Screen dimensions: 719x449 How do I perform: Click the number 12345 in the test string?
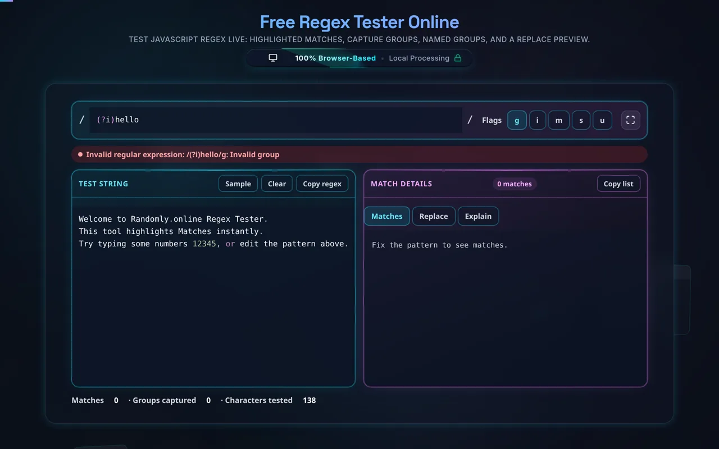204,244
